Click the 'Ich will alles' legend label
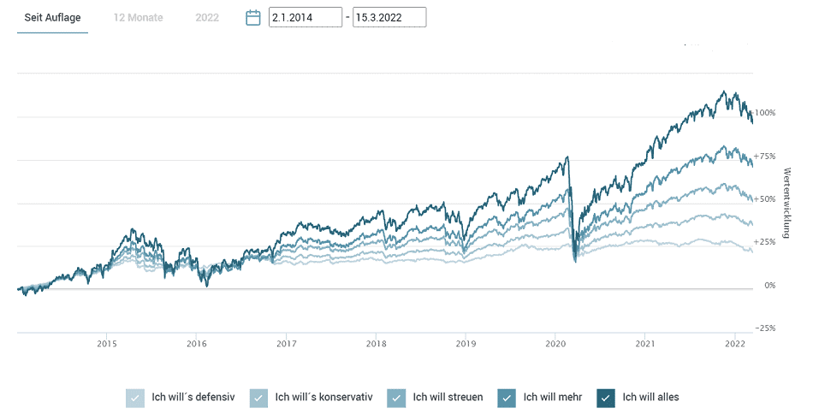 [650, 397]
